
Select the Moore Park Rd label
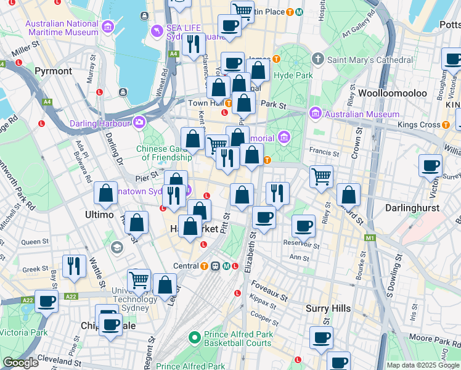(x=434, y=340)
